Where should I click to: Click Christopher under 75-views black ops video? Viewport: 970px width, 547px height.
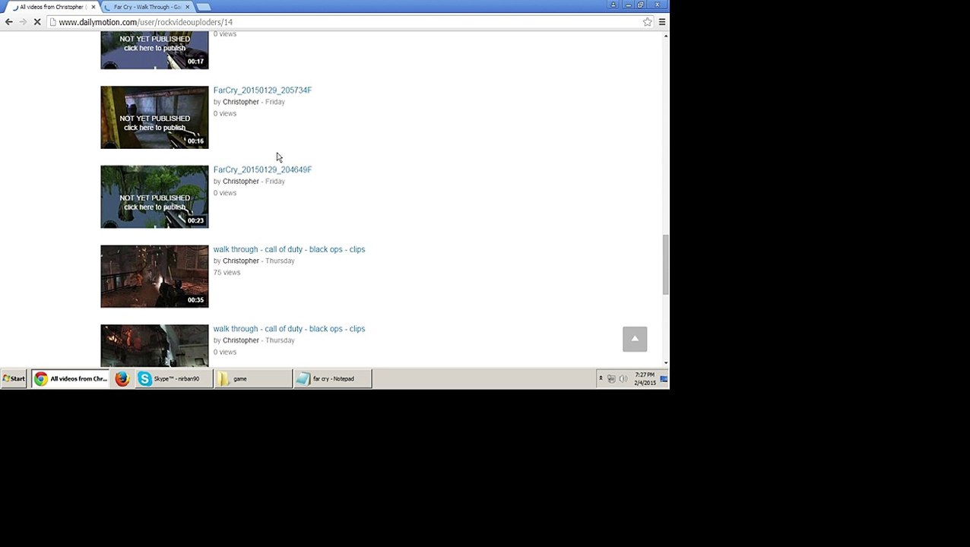click(240, 261)
